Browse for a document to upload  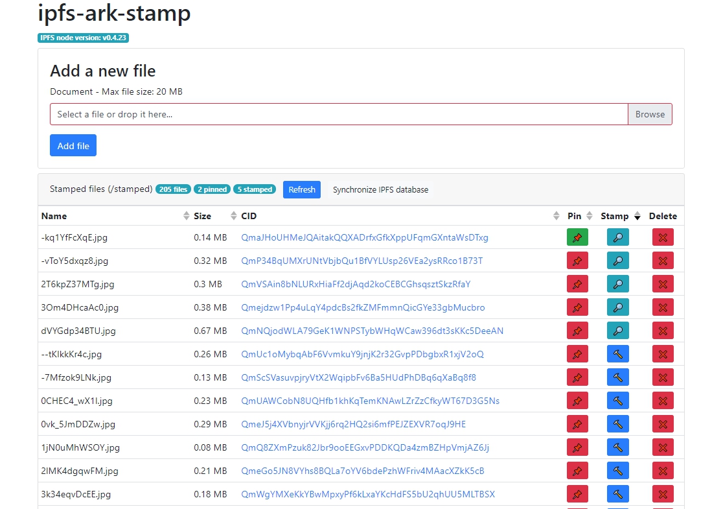650,114
